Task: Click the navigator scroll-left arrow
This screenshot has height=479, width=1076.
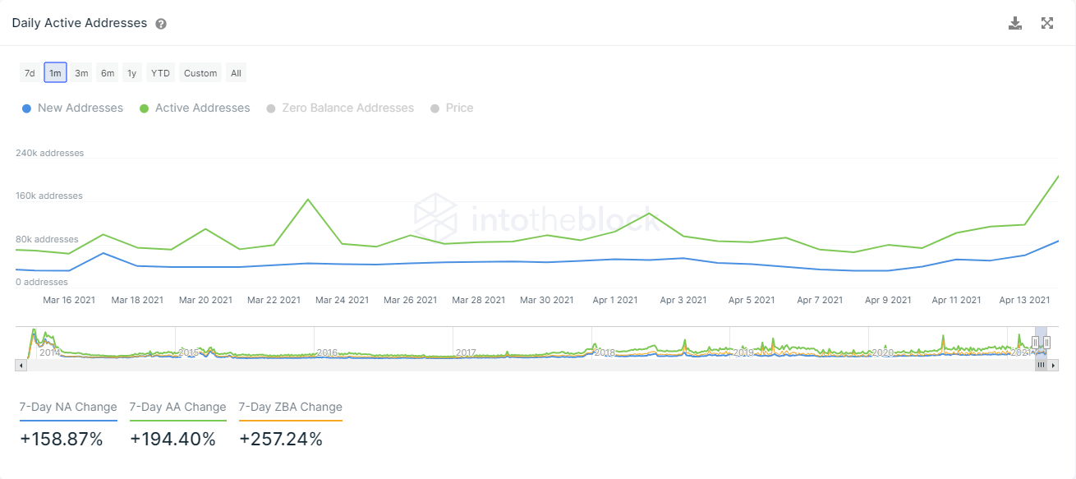Action: 21,365
